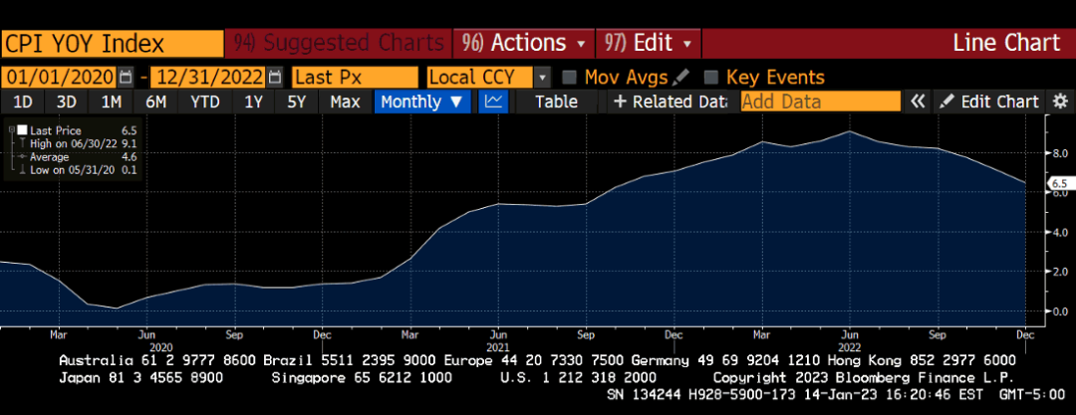Open the start date calendar picker
The image size is (1076, 415).
click(126, 77)
